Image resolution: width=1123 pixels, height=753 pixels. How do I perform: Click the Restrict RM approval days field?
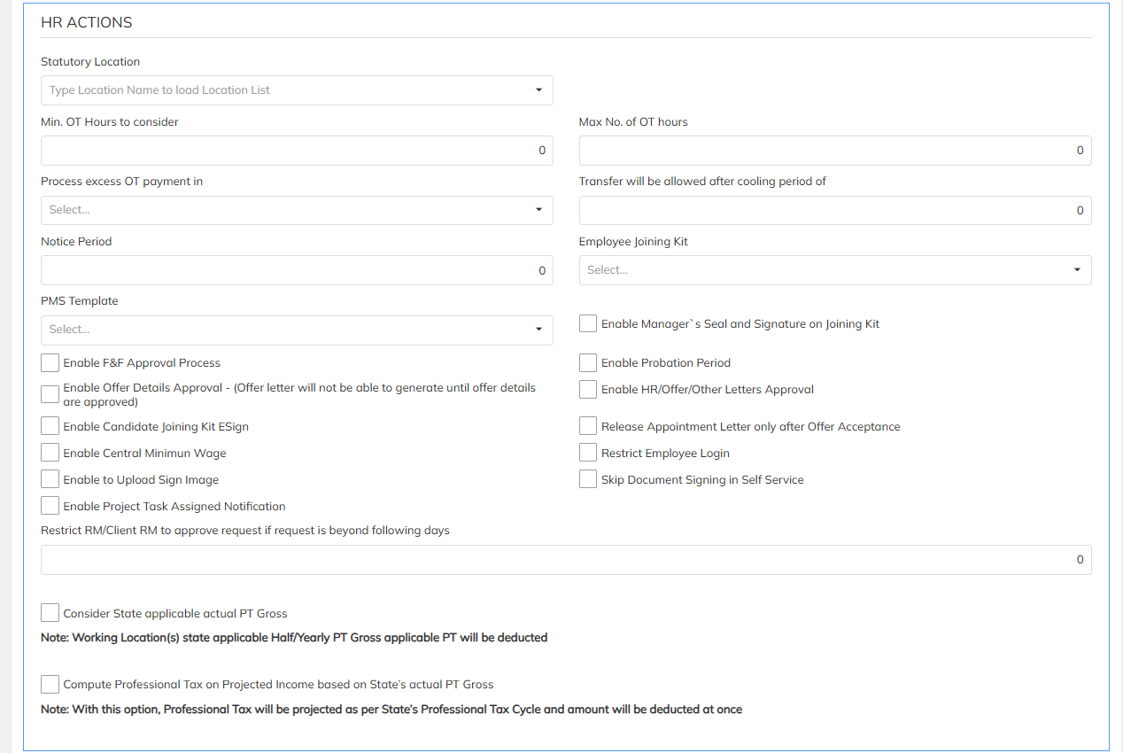click(x=566, y=560)
